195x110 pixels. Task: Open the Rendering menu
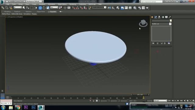(x=73, y=4)
